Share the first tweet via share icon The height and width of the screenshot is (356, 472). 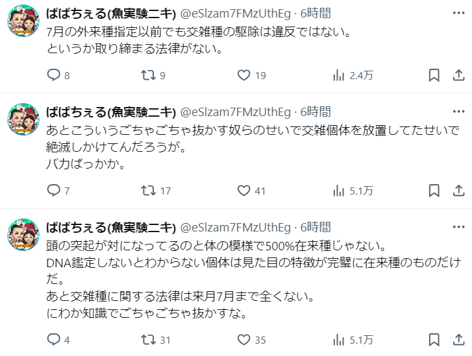point(456,75)
